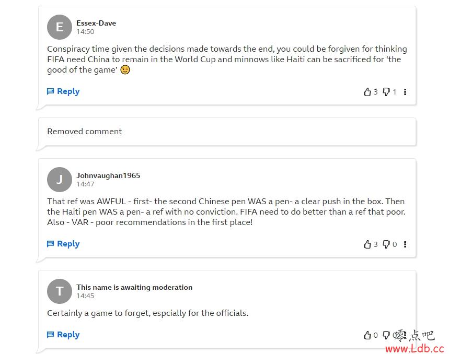
Task: Reply to Essex-Dave's conspiracy comment
Action: tap(63, 91)
